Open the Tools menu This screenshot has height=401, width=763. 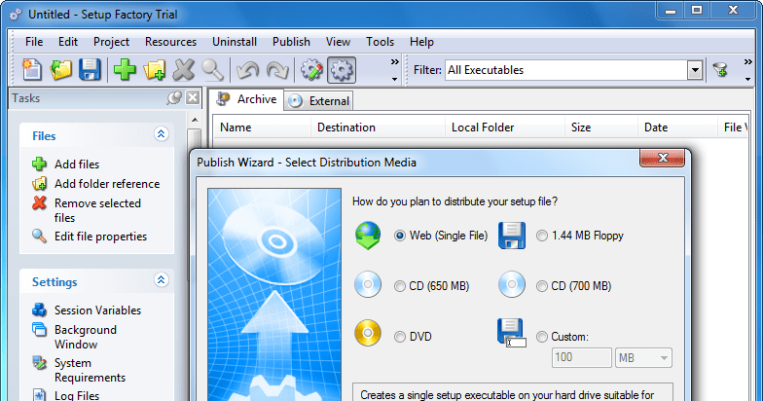tap(380, 42)
